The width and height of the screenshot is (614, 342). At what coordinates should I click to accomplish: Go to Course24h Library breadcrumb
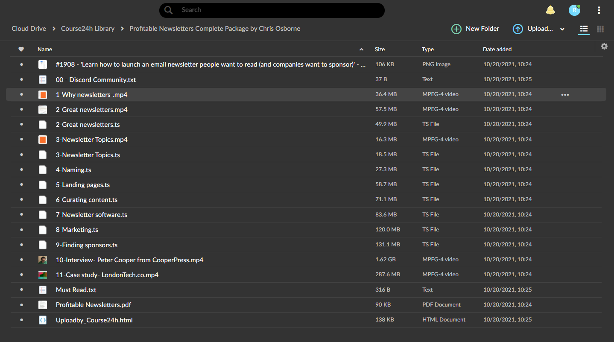coord(88,29)
